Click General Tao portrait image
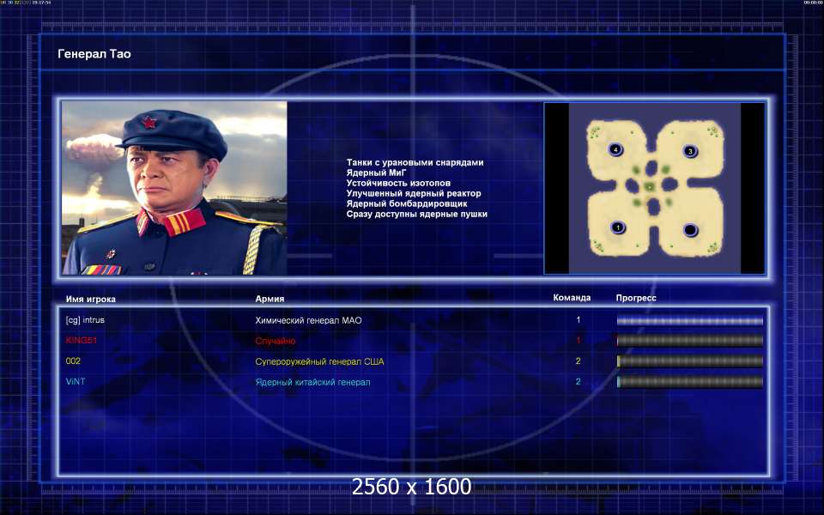The image size is (824, 515). (x=174, y=188)
